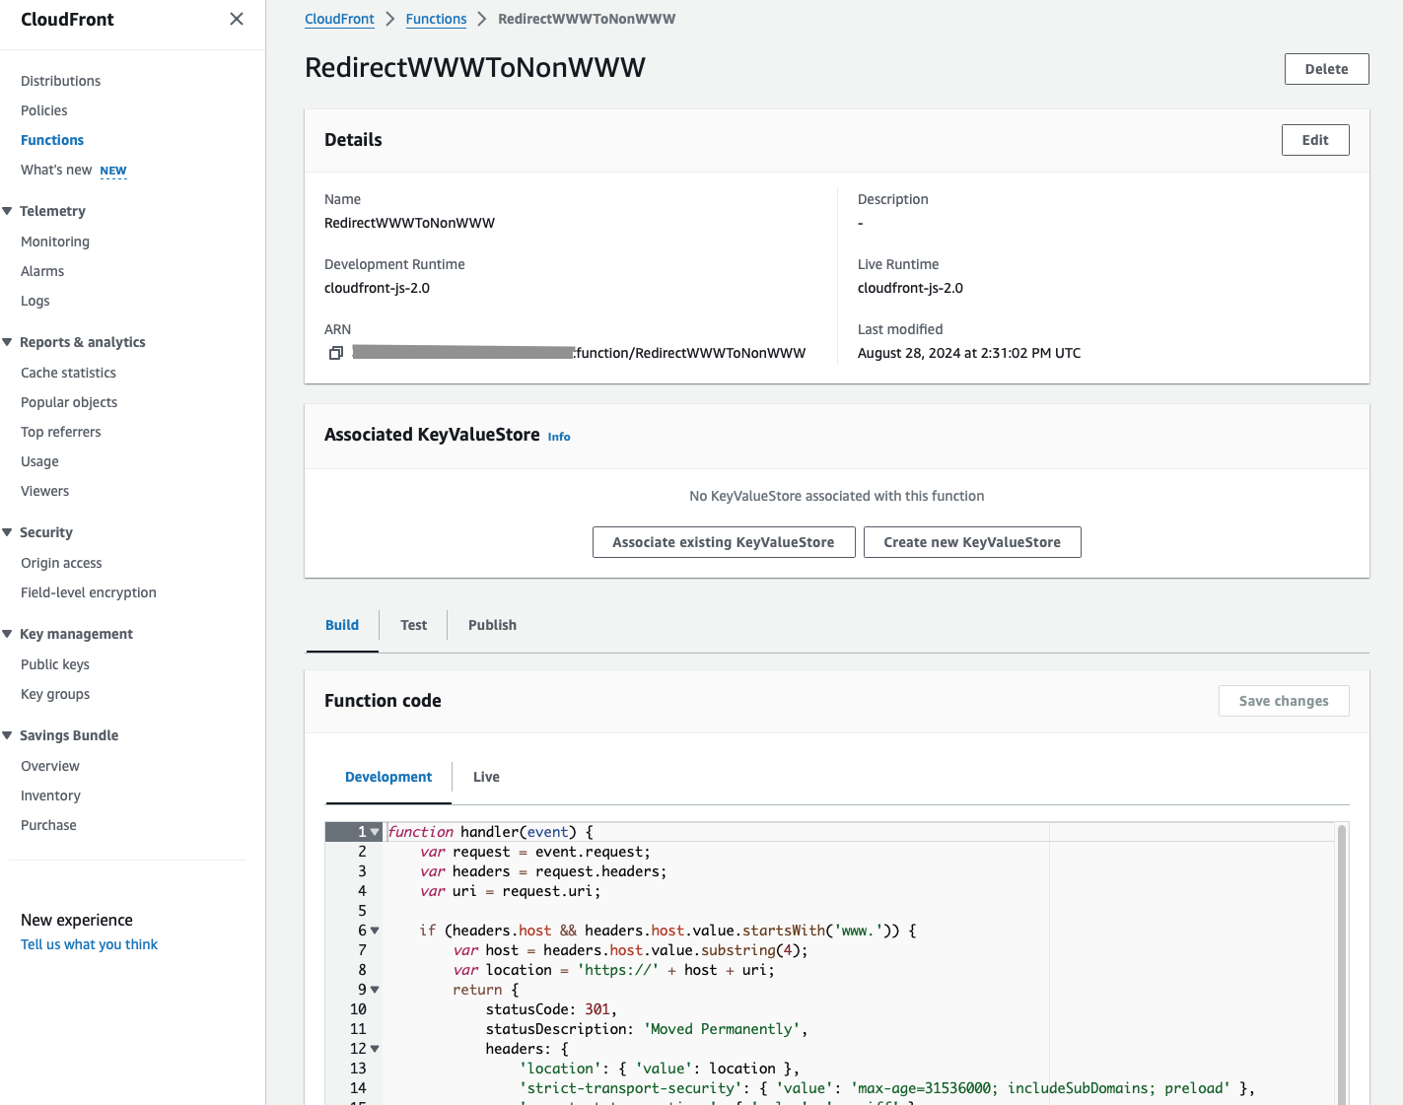Click the Last modified date value
1403x1105 pixels.
(969, 353)
